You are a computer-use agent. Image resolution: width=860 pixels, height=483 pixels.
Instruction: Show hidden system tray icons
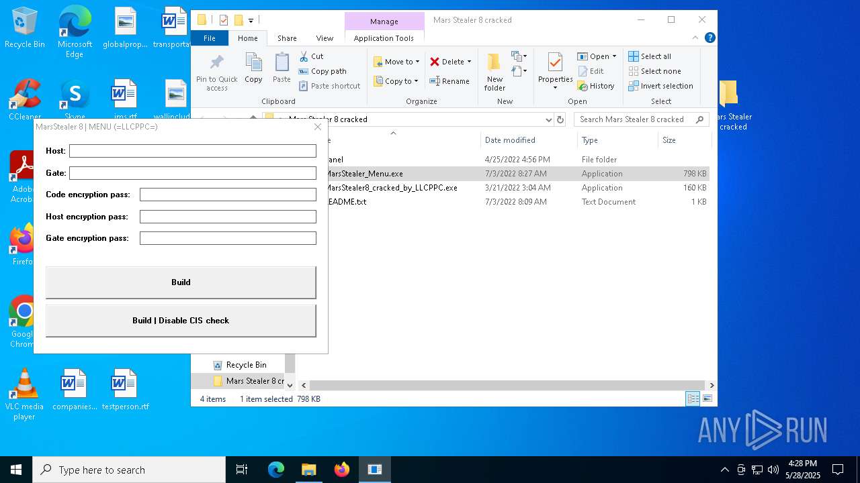click(724, 470)
